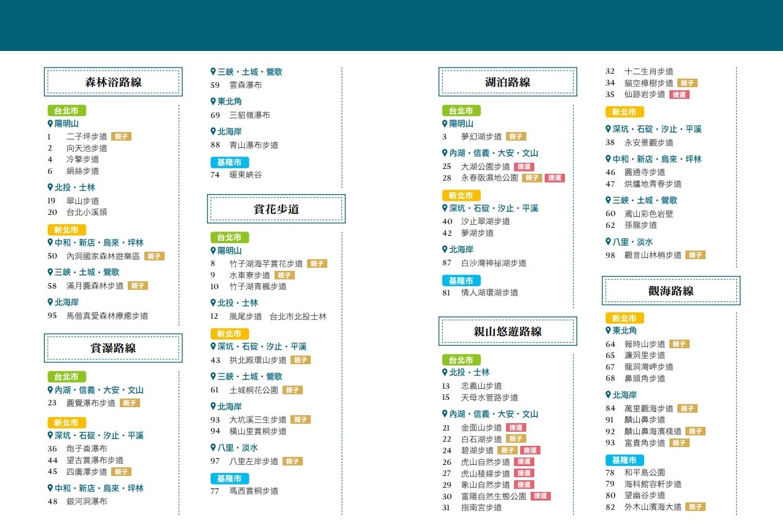Select trail 31 指南宮步道
Screen dimensions: 783x522
472,507
